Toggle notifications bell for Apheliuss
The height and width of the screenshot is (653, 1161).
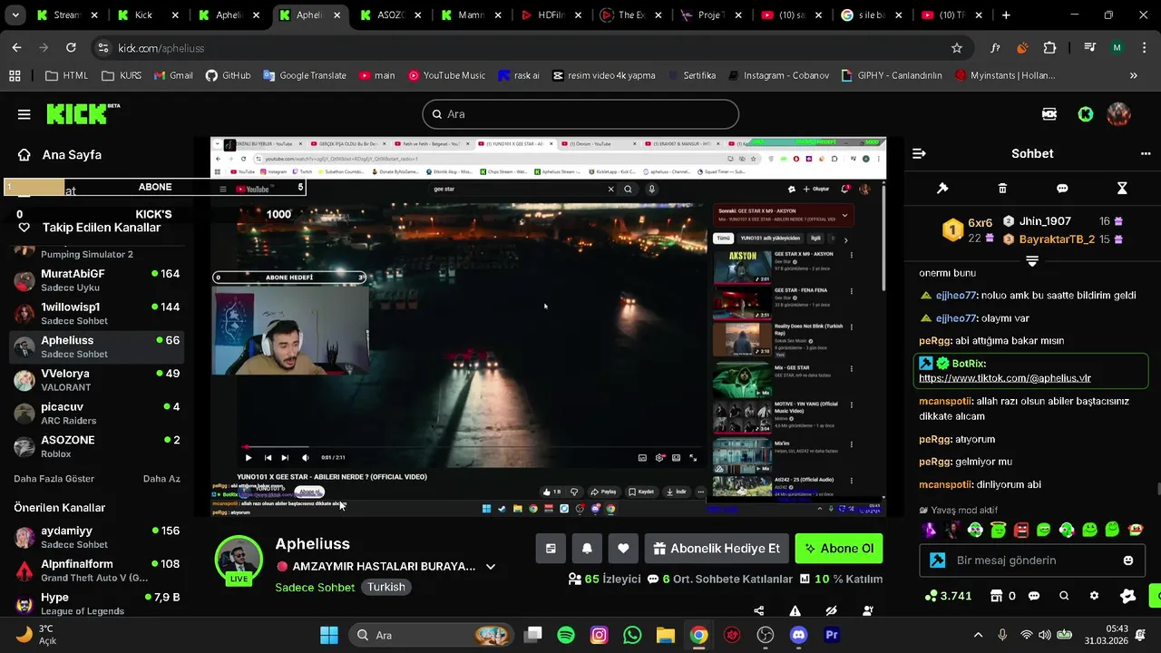click(x=587, y=549)
